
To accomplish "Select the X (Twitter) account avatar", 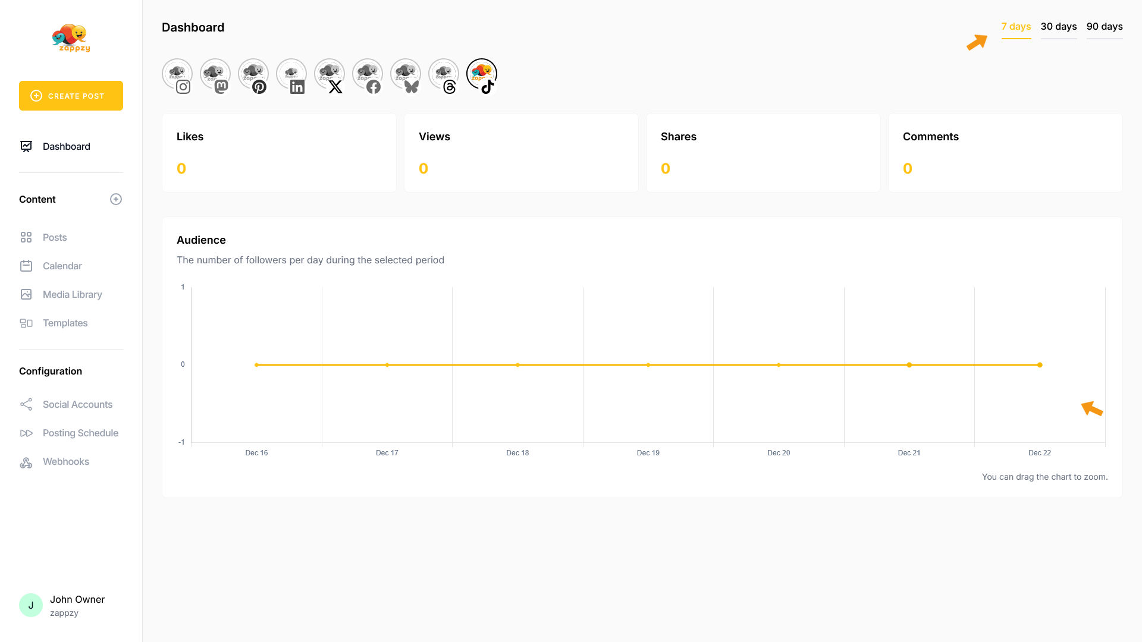I will [330, 74].
